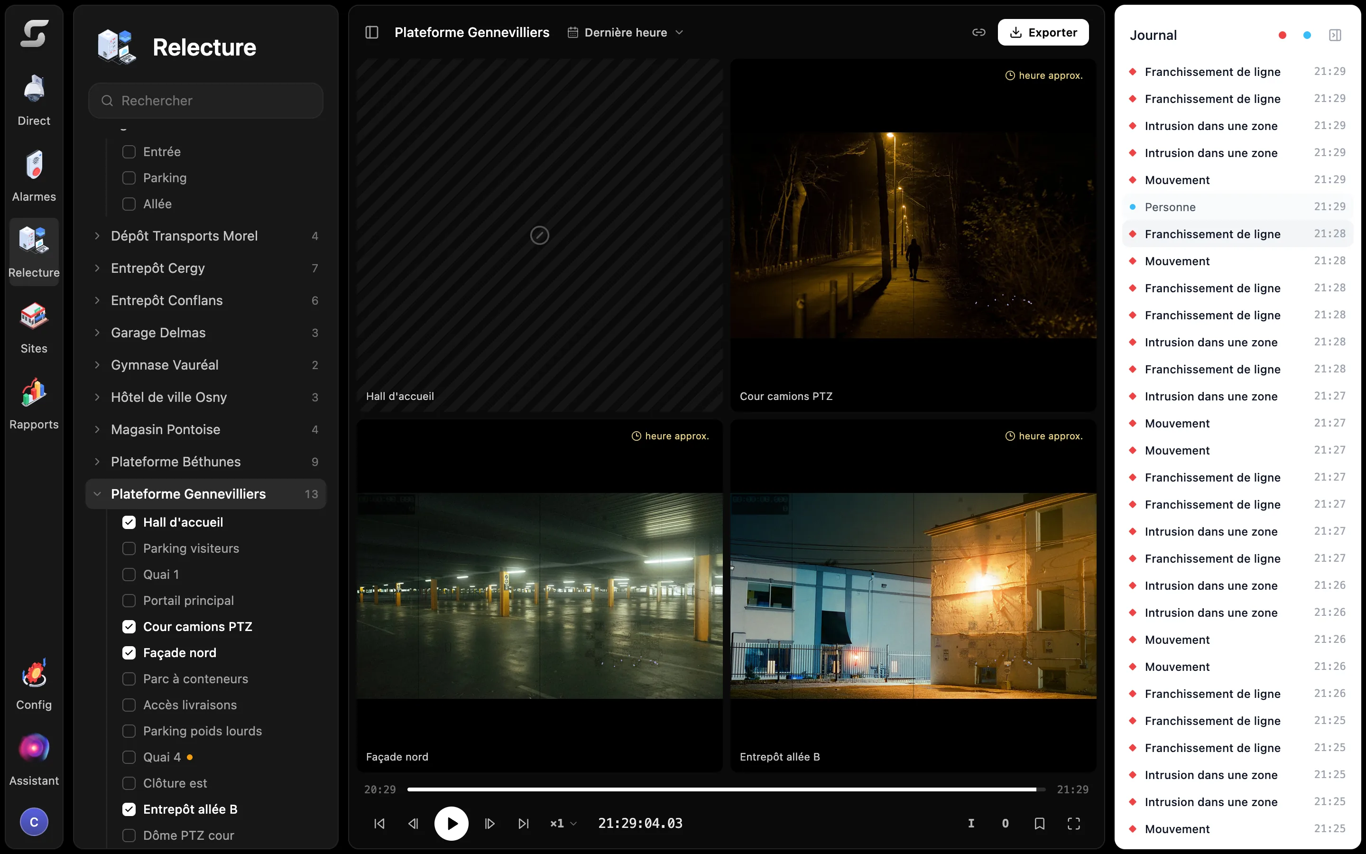Launch the Assistant
This screenshot has height=854, width=1366.
coord(34,760)
